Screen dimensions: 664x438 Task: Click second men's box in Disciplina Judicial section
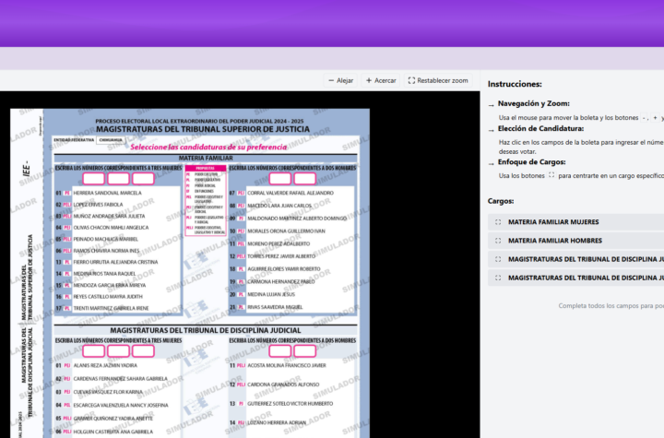305,351
